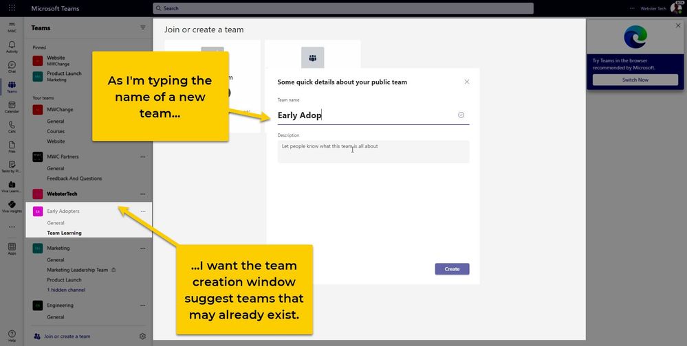
Task: Open manage teams settings gear
Action: point(142,336)
